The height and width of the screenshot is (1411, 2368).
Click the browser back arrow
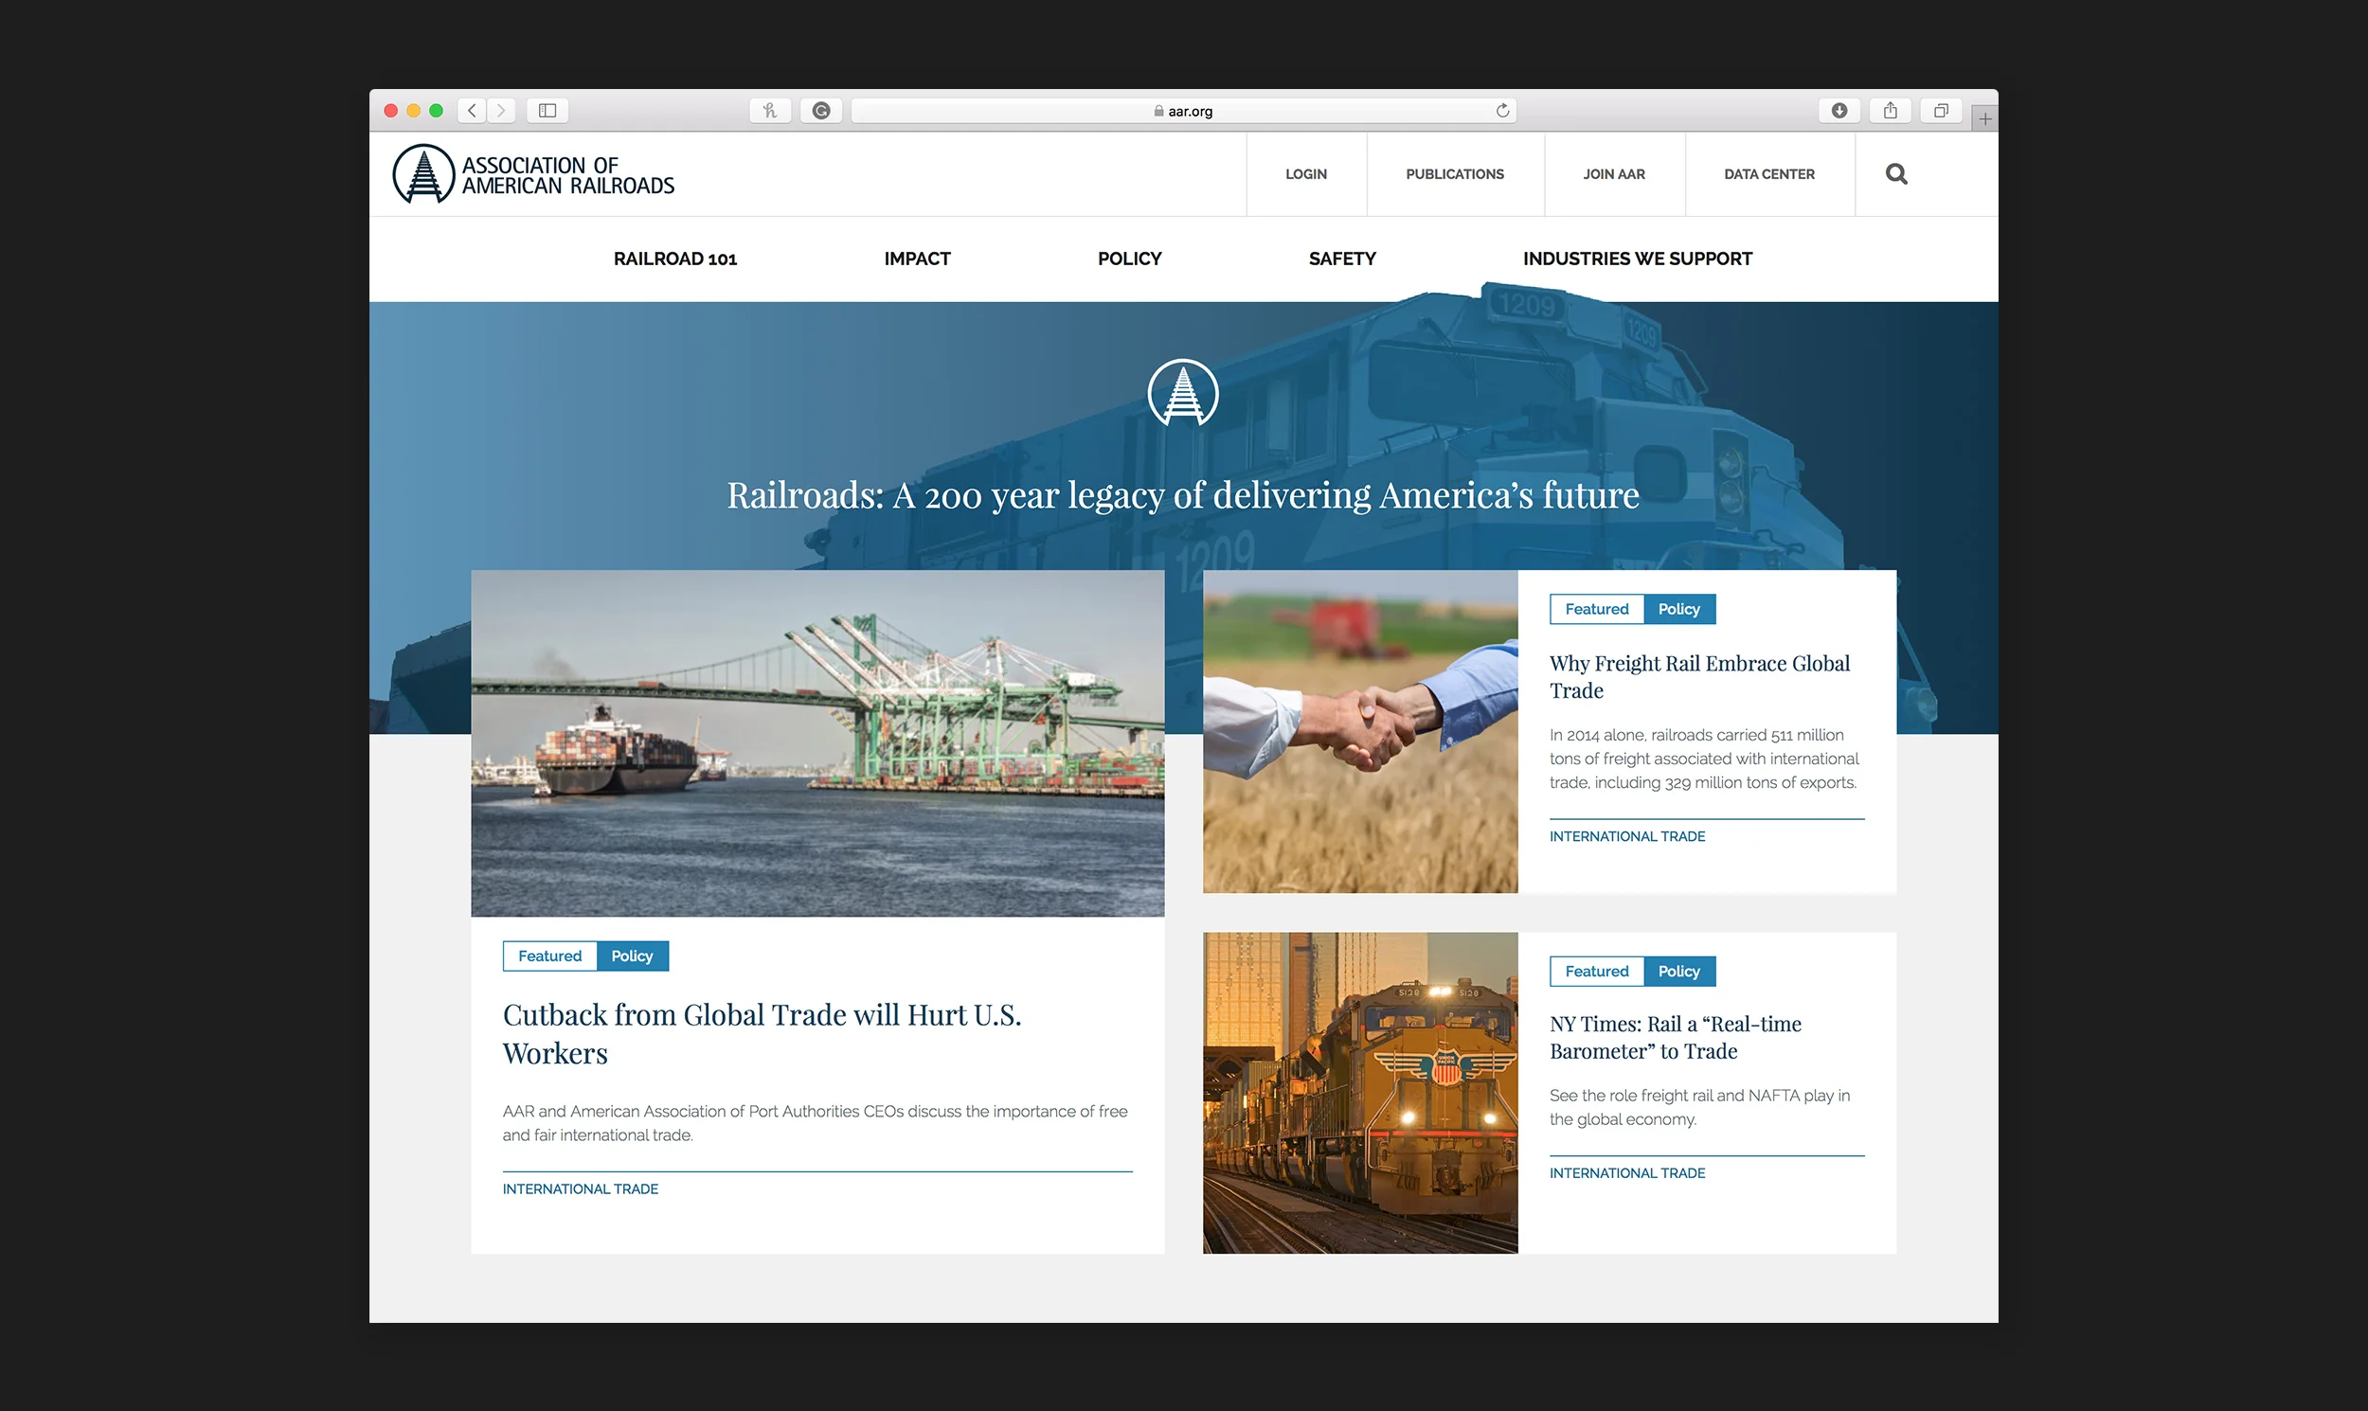point(472,110)
